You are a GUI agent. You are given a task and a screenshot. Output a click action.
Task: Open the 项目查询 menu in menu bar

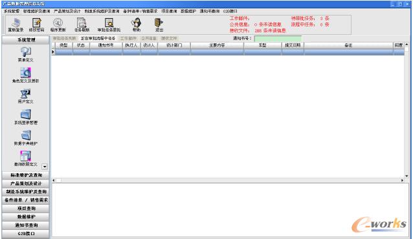pyautogui.click(x=169, y=12)
